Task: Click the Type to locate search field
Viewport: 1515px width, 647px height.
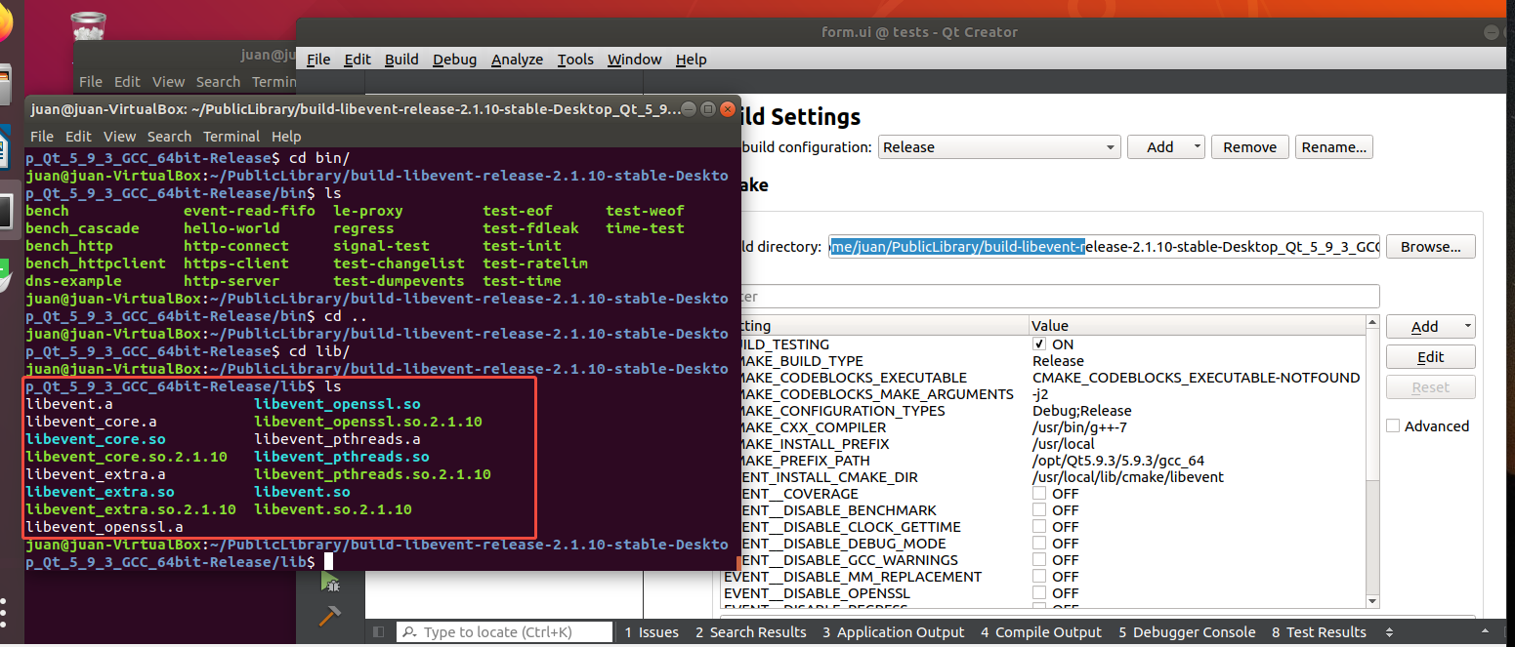Action: pos(504,632)
